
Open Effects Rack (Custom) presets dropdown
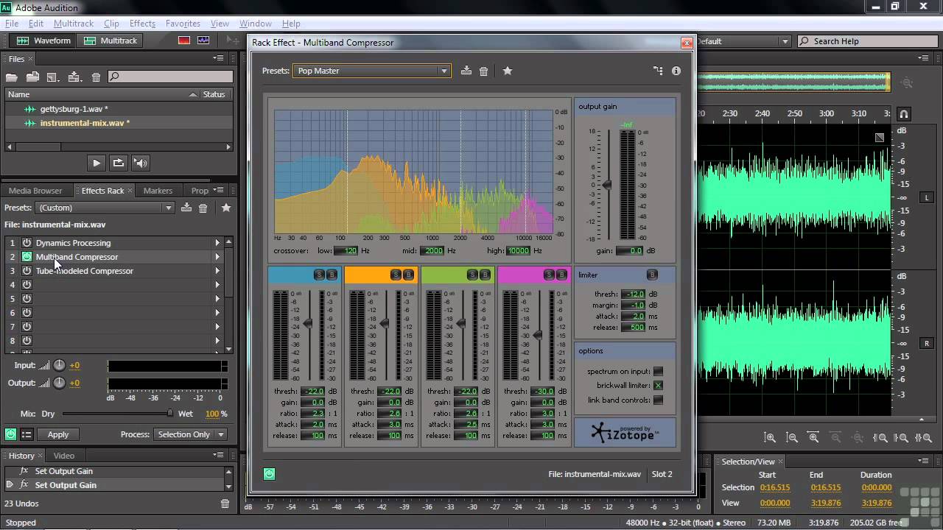point(105,208)
